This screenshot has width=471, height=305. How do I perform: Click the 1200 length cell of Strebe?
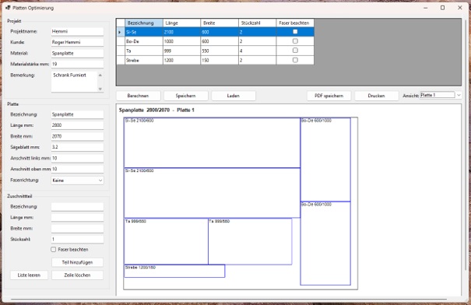(x=181, y=61)
